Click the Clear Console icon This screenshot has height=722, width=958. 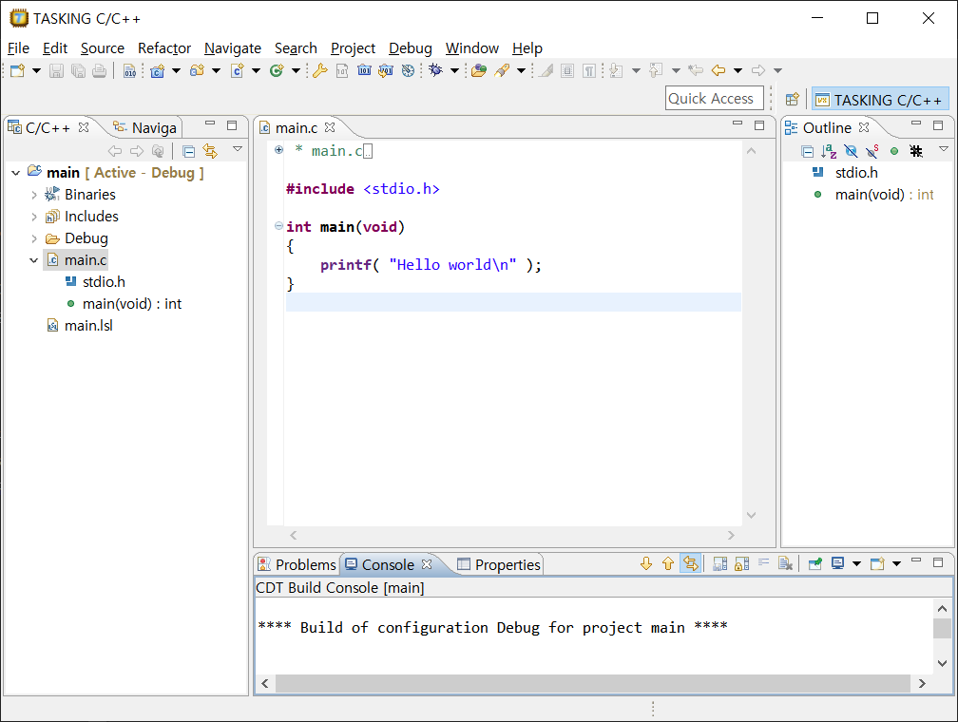(785, 563)
